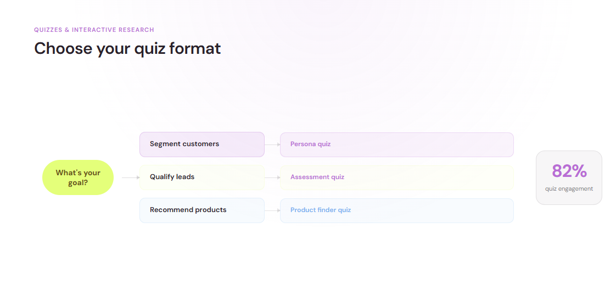Click the "Assessment quiz" text label
Image resolution: width=616 pixels, height=289 pixels.
[x=317, y=177]
